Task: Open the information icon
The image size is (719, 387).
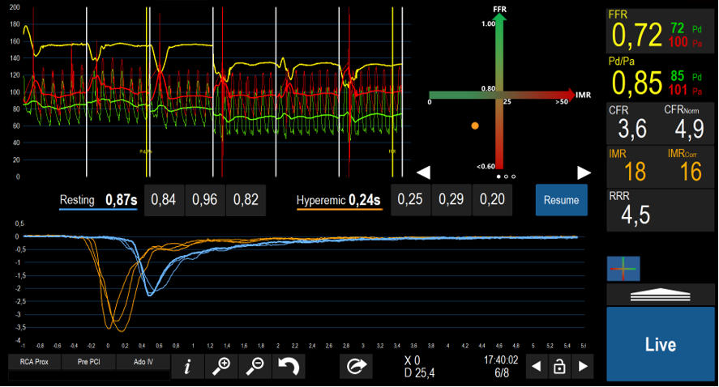Action: tap(187, 367)
